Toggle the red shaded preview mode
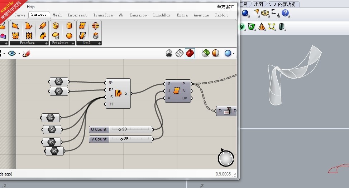The height and width of the screenshot is (188, 349). (190, 53)
